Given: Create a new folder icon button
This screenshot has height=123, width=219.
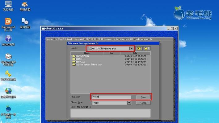Looking at the screenshot, I should (147, 48).
